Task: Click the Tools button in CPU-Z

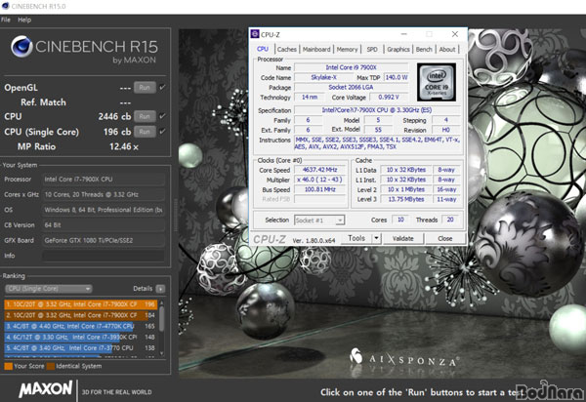Action: pos(356,238)
